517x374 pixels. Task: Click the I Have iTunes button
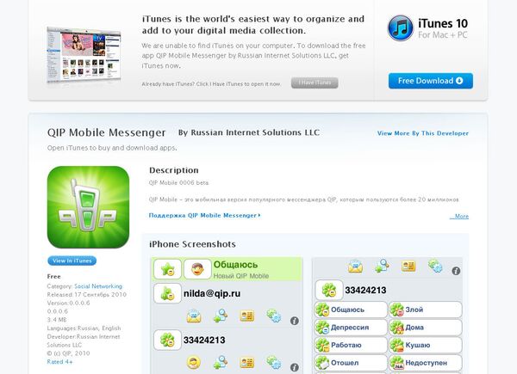[x=315, y=83]
